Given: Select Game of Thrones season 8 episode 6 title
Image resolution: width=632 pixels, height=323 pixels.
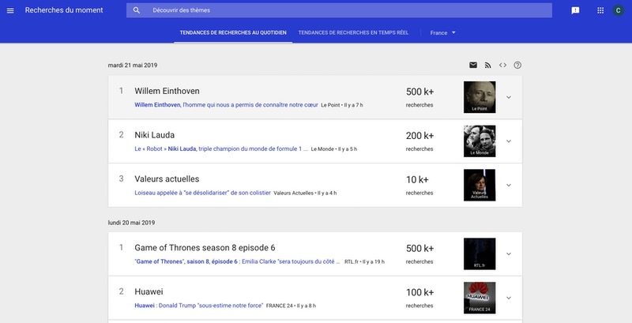Looking at the screenshot, I should [x=205, y=248].
